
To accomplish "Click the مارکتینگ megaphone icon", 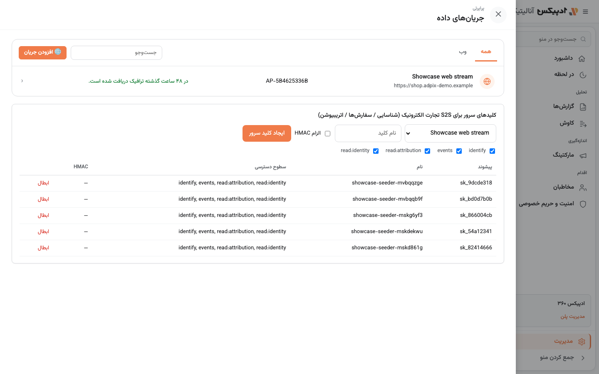I will point(583,155).
